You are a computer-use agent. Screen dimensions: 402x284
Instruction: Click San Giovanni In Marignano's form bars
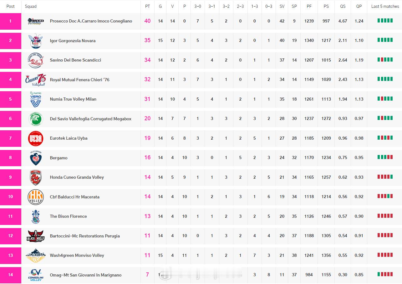[x=385, y=274]
